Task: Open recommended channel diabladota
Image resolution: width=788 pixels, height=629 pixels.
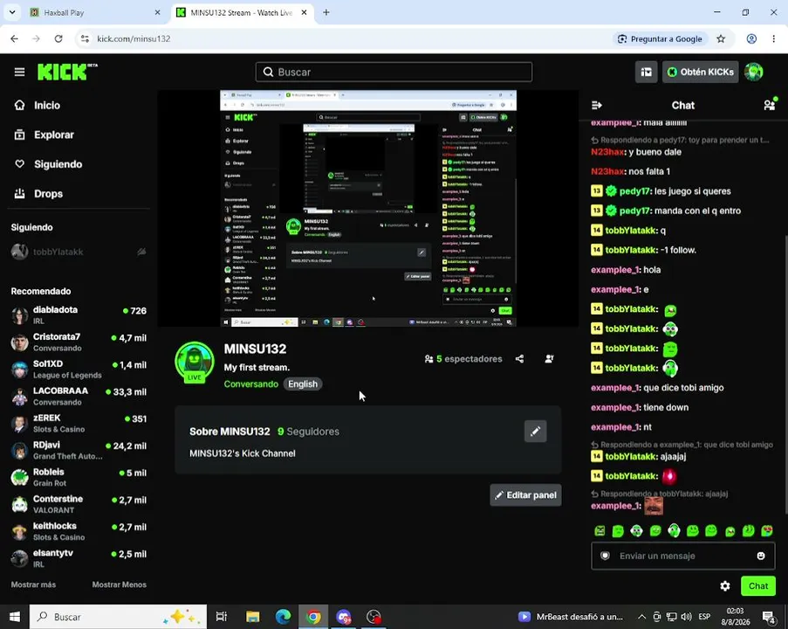Action: (x=79, y=315)
